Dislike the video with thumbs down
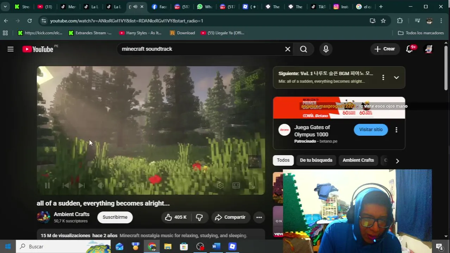Viewport: 450px width, 253px height. [x=199, y=217]
